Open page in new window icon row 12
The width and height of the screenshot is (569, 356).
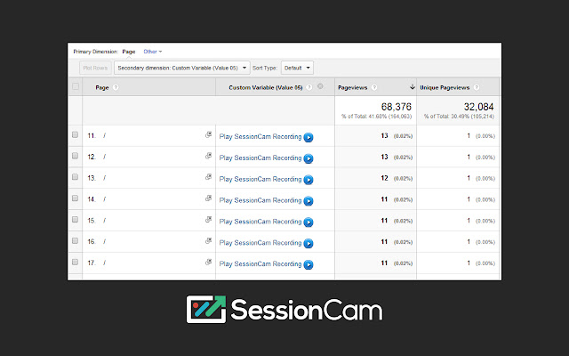coord(208,156)
